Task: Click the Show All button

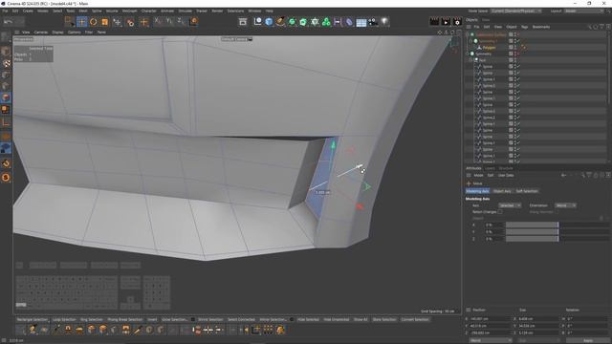Action: point(361,319)
